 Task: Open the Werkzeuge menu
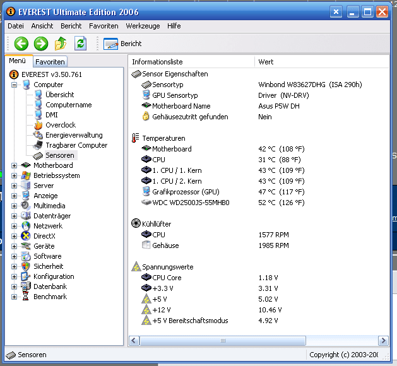143,26
